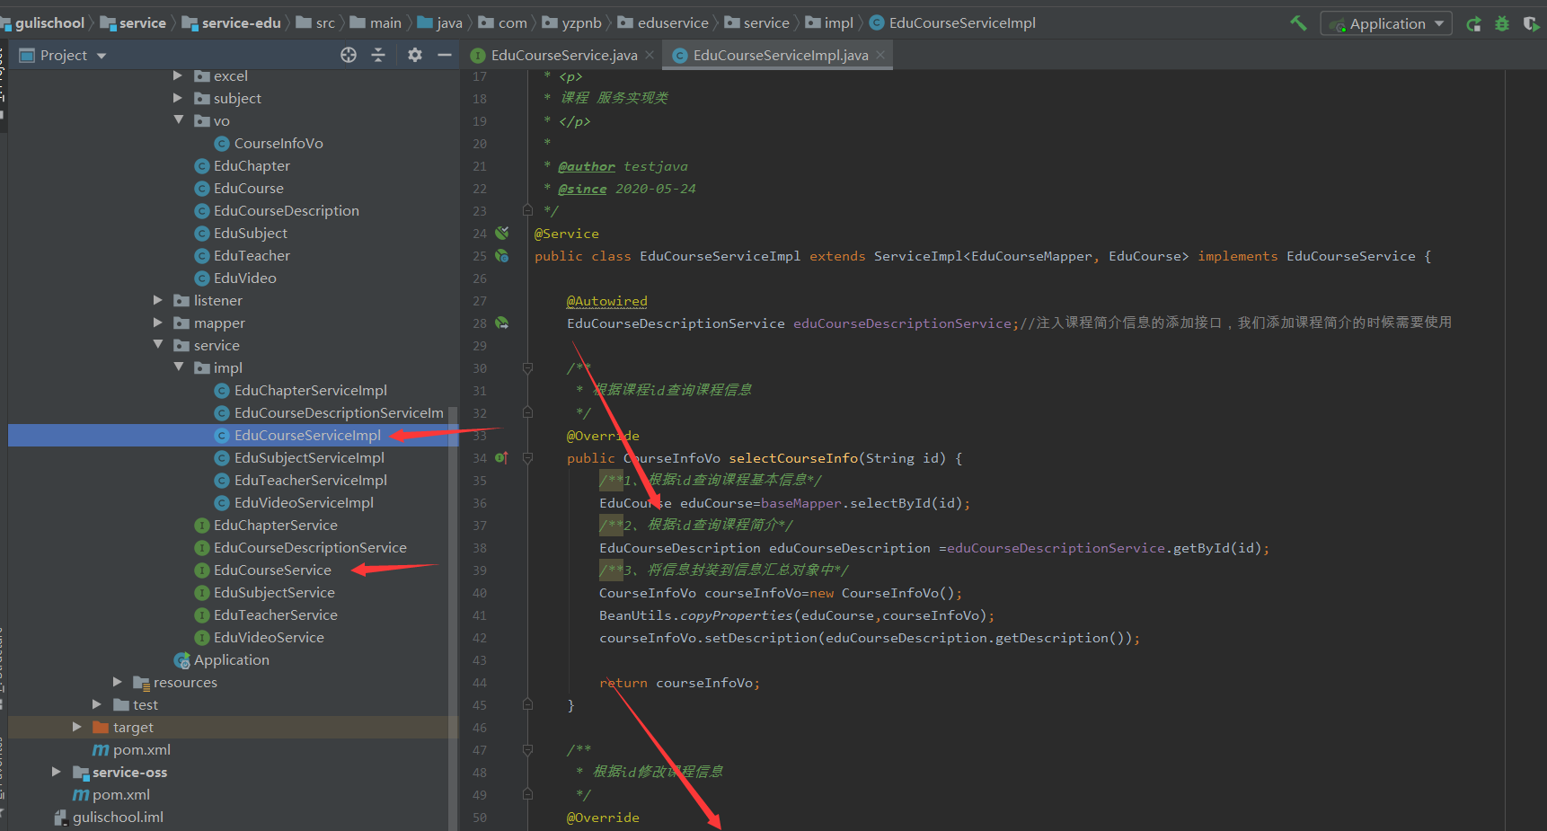Click the Debug bug icon
Viewport: 1547px width, 831px height.
pos(1502,24)
